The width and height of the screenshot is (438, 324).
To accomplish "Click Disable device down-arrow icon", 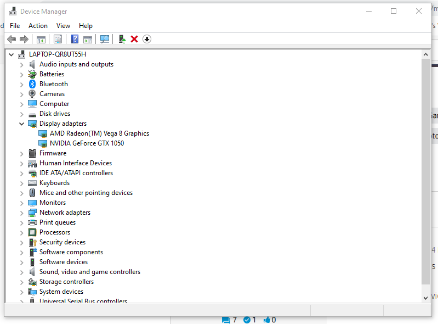I will click(147, 39).
